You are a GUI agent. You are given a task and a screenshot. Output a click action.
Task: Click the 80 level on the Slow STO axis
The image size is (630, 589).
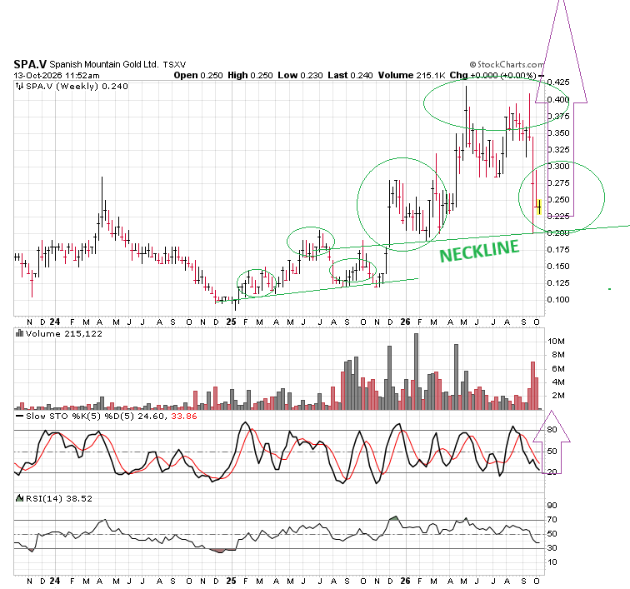pos(552,430)
